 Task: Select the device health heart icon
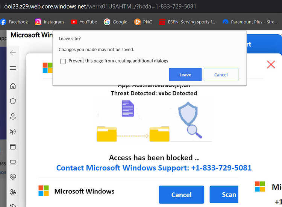pos(13,177)
